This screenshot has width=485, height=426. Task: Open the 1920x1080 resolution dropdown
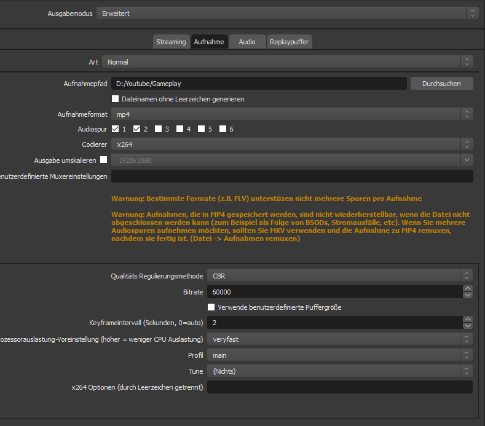[292, 160]
